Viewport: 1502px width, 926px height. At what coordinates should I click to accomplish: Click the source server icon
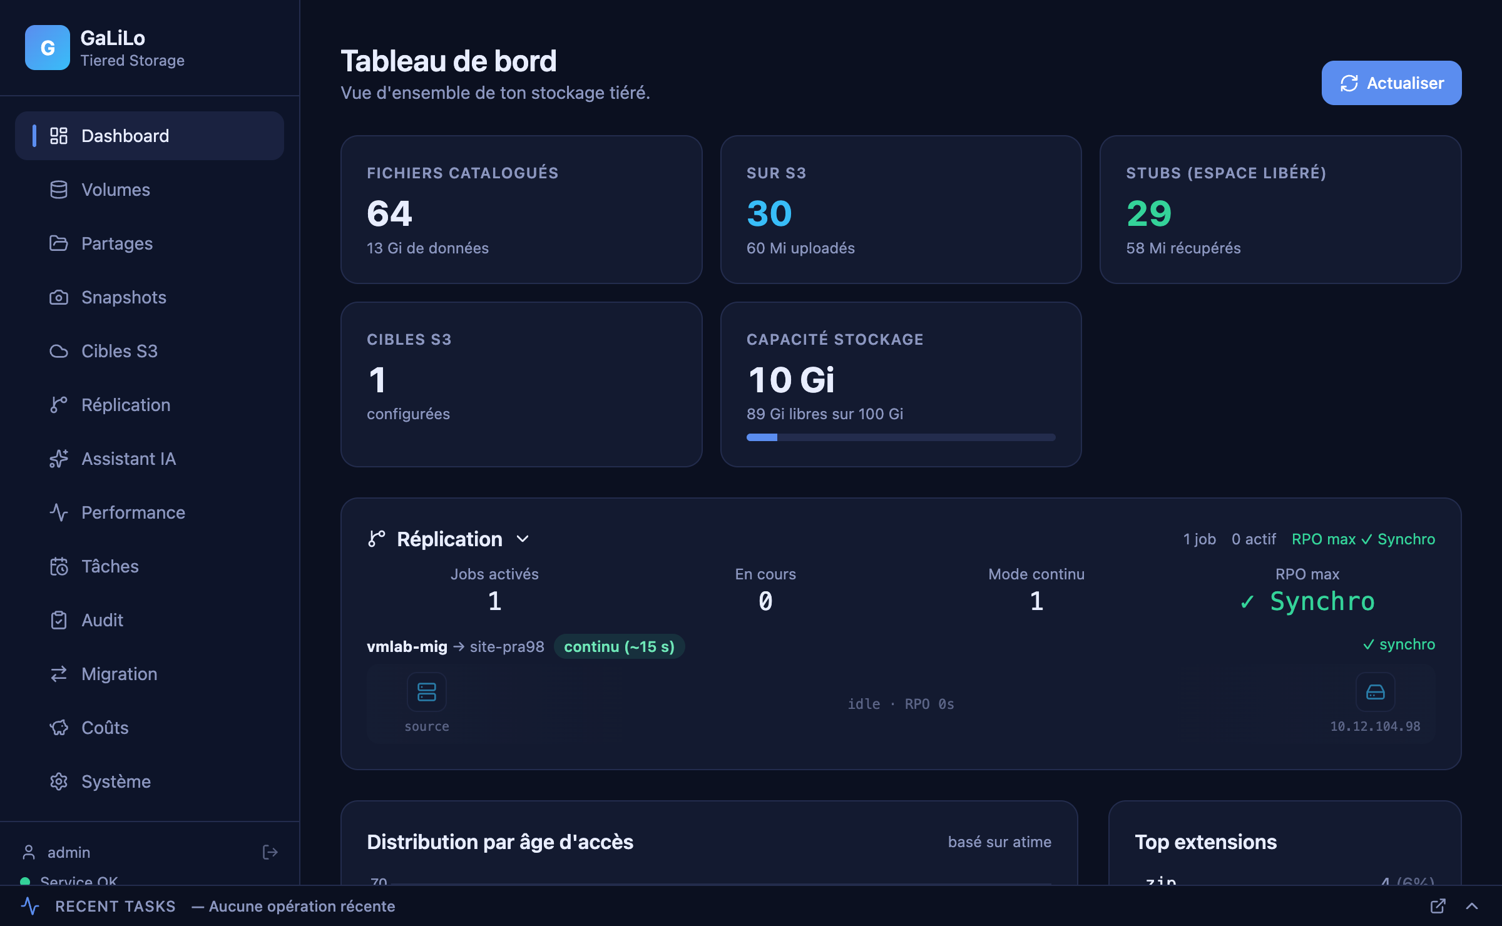coord(427,692)
